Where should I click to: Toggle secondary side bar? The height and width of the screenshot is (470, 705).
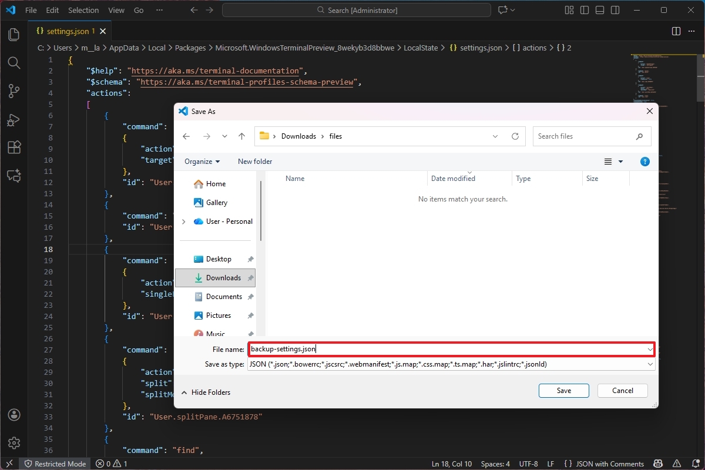[x=615, y=10]
